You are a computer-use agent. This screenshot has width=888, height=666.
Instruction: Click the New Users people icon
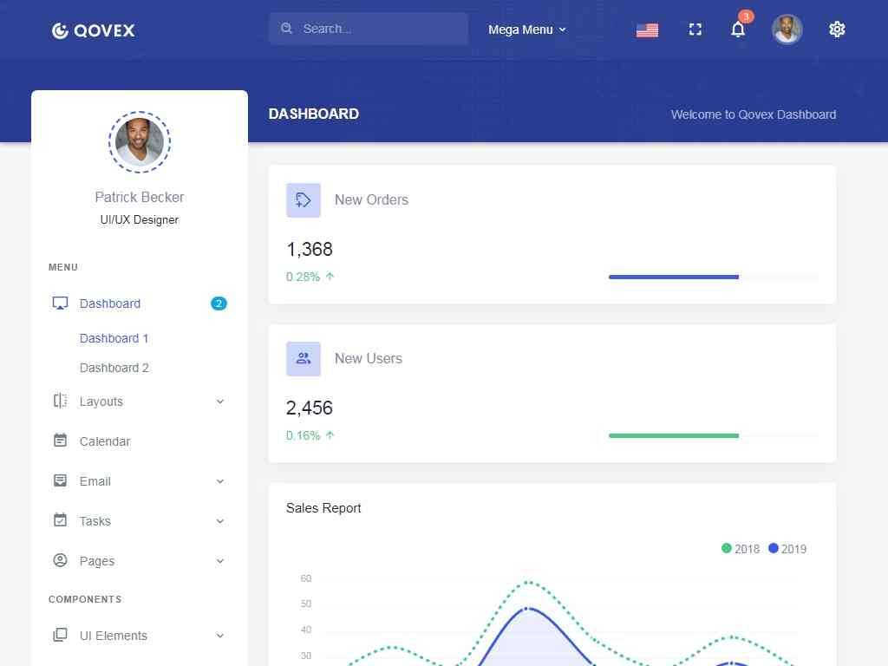pyautogui.click(x=304, y=359)
